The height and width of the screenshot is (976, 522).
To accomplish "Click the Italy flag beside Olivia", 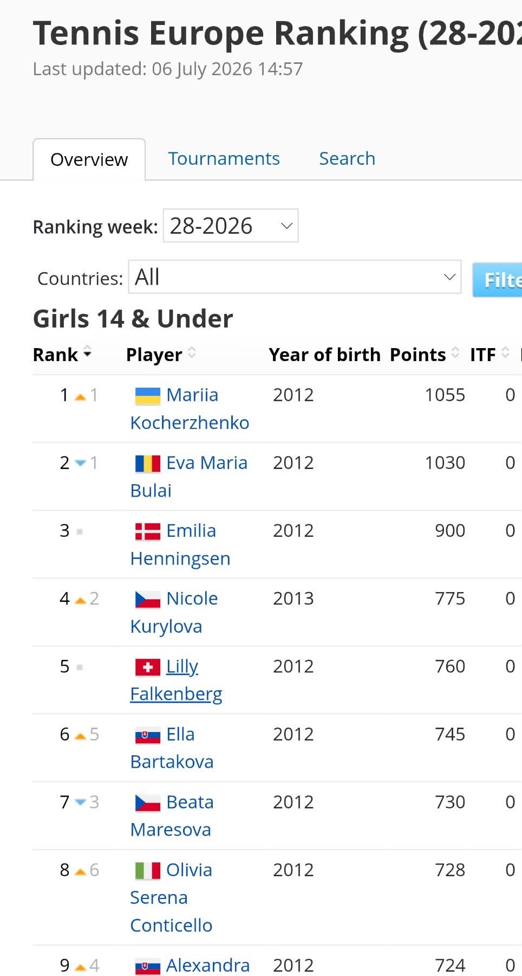I will click(x=147, y=871).
